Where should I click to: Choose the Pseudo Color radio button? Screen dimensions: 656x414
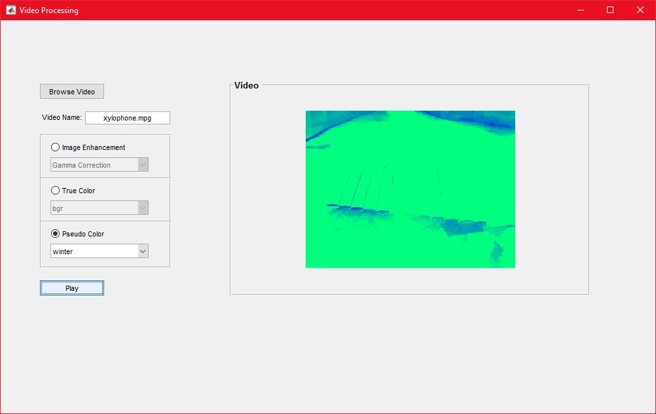click(55, 234)
